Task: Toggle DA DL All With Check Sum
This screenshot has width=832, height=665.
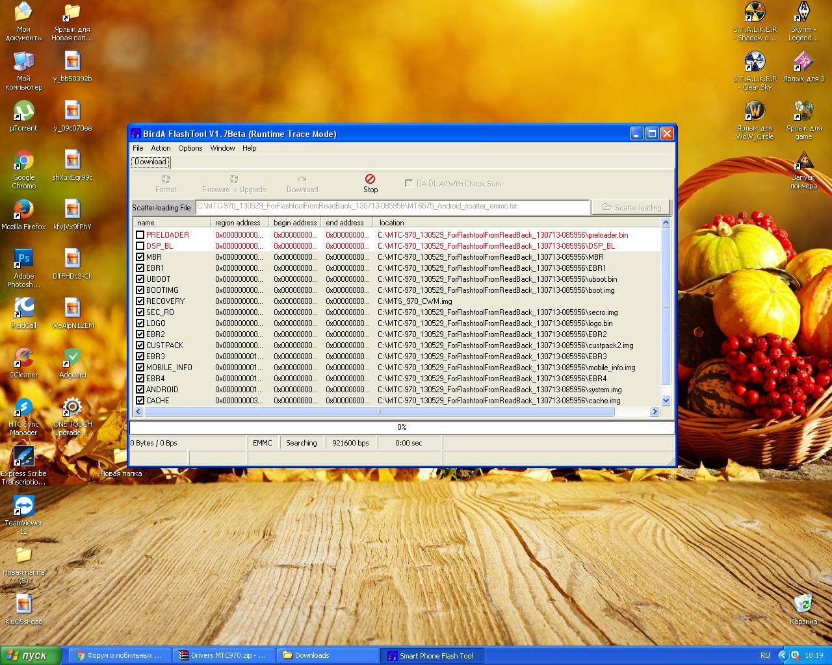Action: point(409,183)
